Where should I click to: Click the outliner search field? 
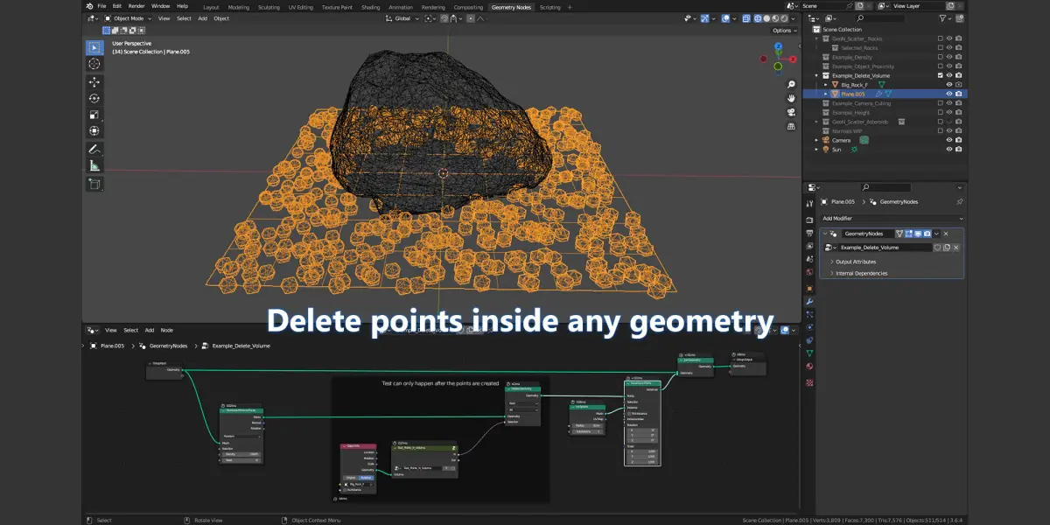point(882,17)
